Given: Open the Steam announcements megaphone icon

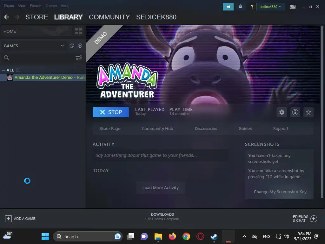Looking at the screenshot, I should click(228, 7).
